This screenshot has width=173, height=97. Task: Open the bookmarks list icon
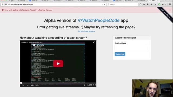tap(144, 4)
